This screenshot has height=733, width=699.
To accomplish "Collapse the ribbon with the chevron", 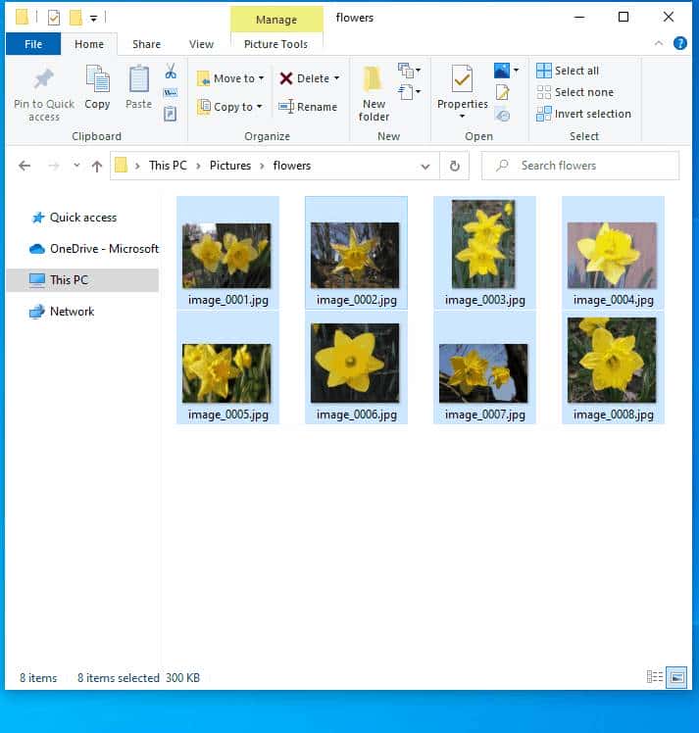I will coord(659,43).
